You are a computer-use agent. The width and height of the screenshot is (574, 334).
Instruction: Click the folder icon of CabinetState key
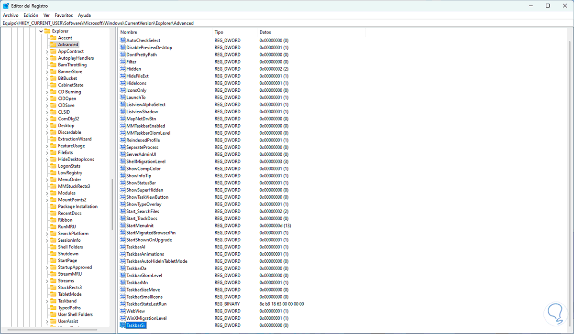pos(53,85)
